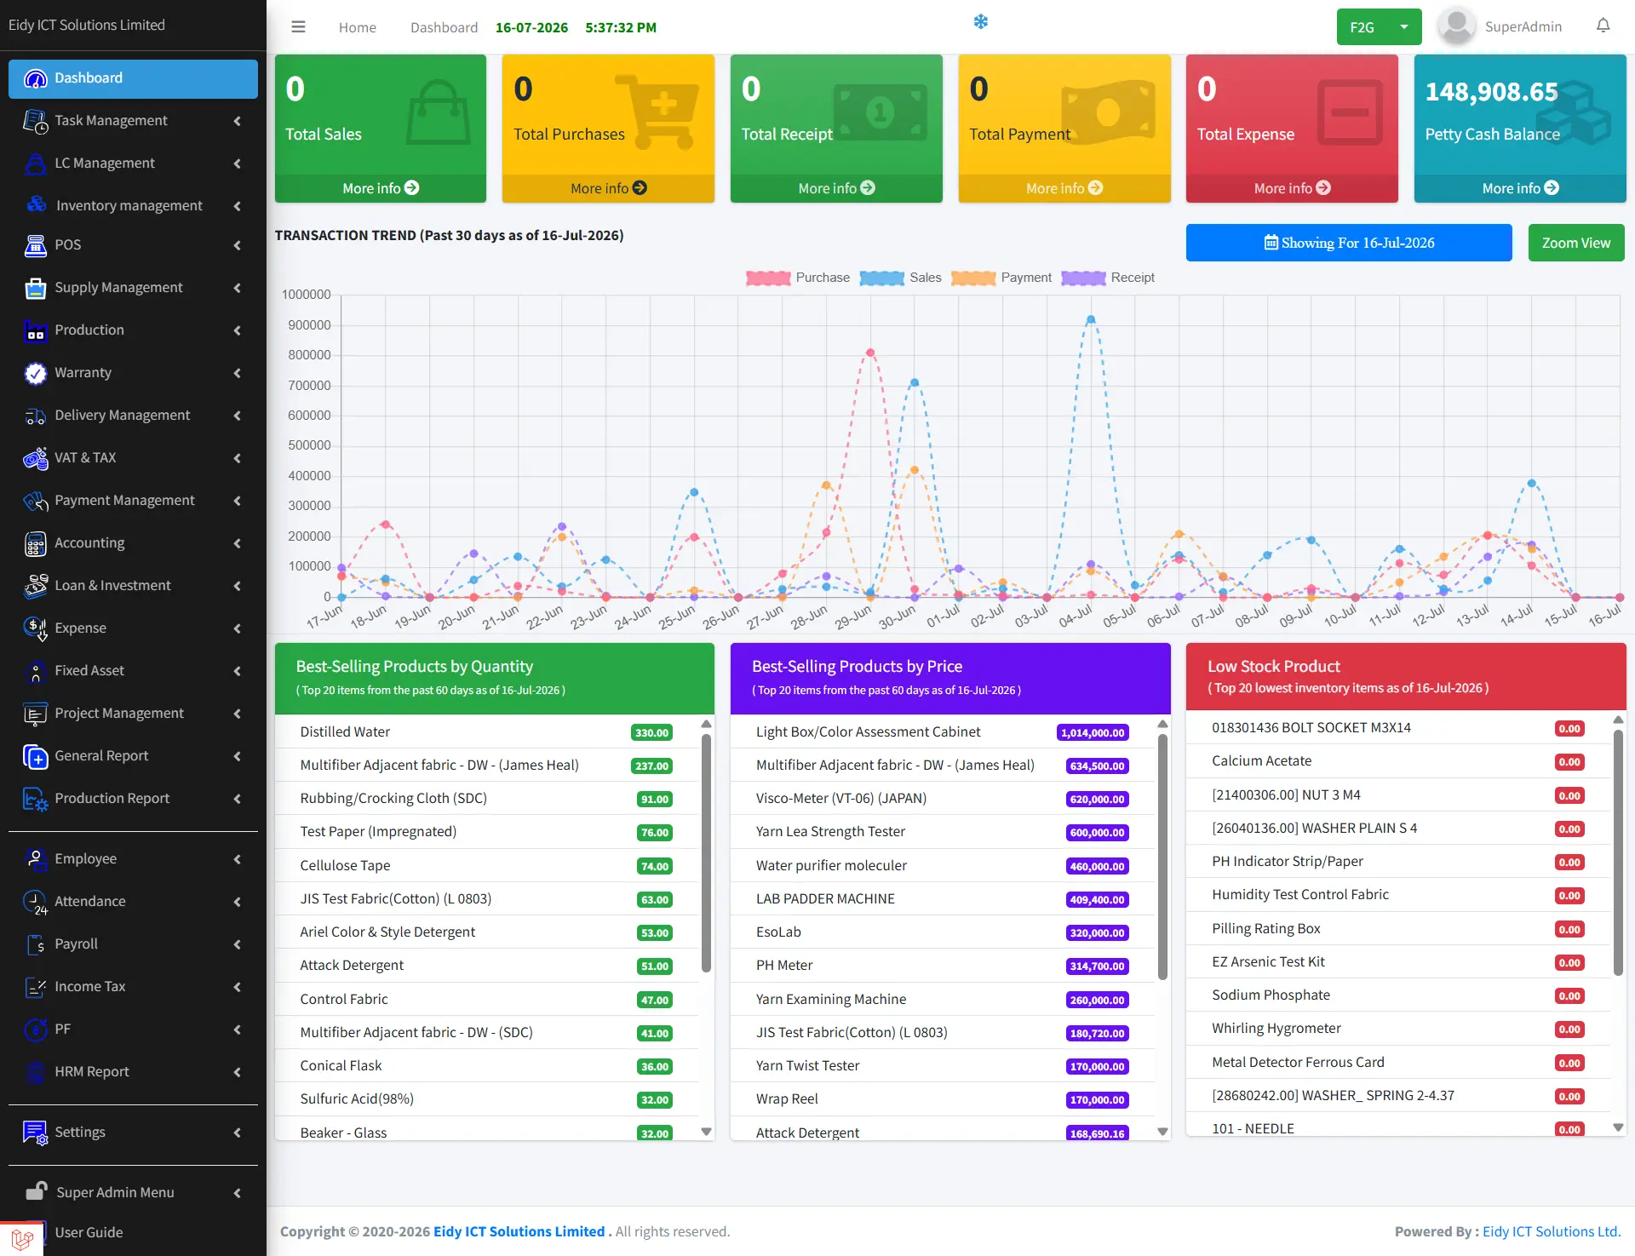Click the Fixed Asset icon
1635x1256 pixels.
point(35,671)
